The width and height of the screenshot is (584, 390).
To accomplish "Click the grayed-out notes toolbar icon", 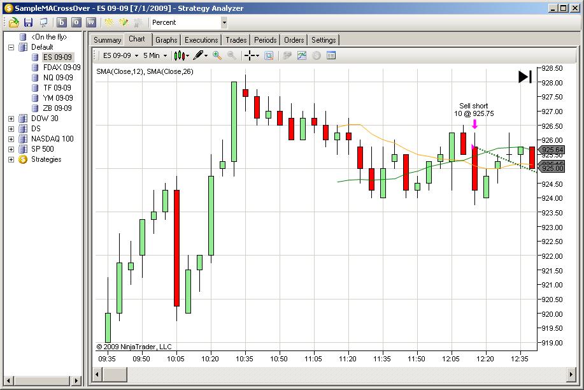I will (x=138, y=23).
